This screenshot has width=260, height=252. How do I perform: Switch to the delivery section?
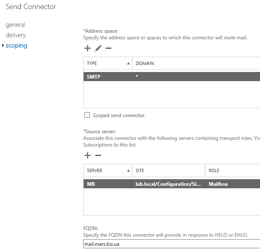point(16,35)
